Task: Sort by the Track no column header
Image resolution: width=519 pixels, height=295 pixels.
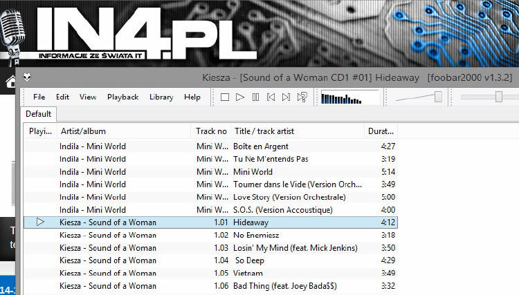Action: click(211, 131)
